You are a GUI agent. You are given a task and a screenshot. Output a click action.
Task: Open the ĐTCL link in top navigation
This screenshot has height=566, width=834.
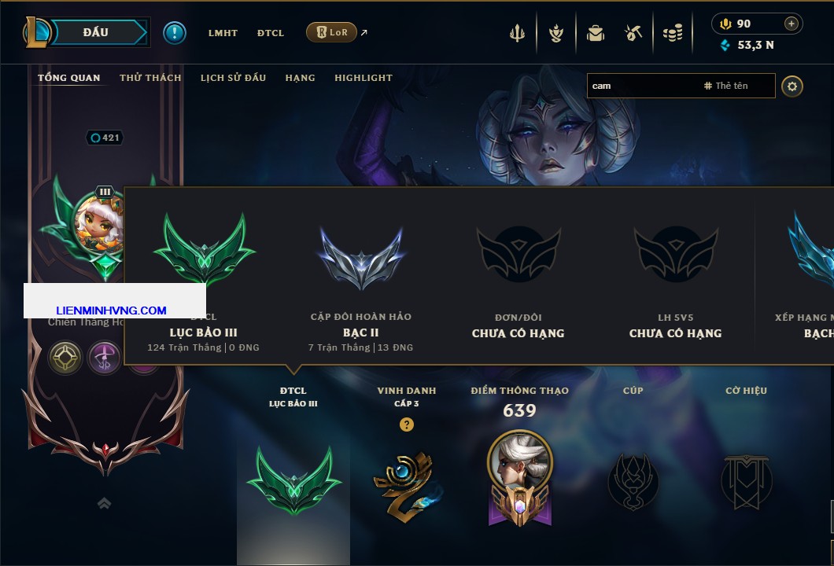[271, 33]
